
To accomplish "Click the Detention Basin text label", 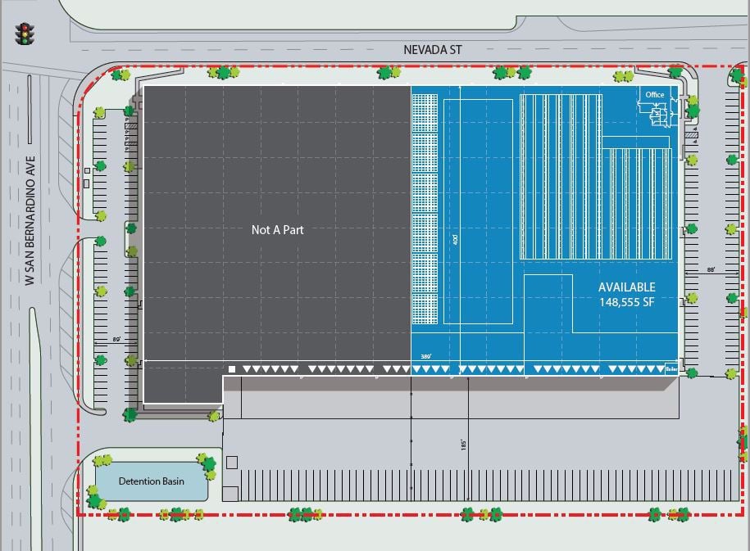I will pyautogui.click(x=152, y=482).
